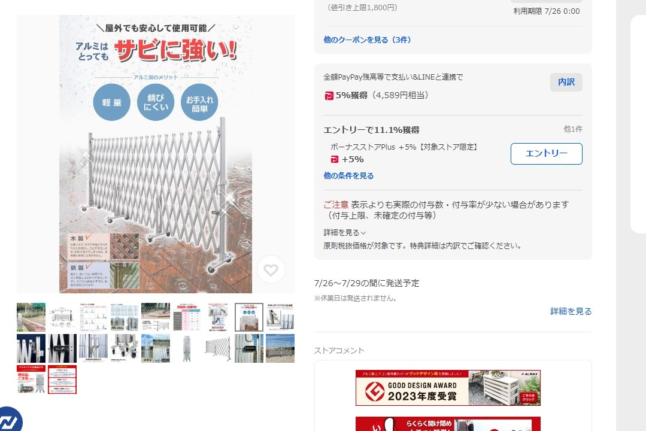Open the Good Design Award 2023 banner
This screenshot has height=431, width=646.
click(x=448, y=388)
